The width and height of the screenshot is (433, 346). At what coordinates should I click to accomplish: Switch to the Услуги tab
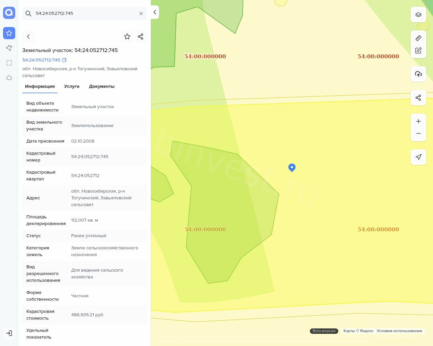(x=72, y=86)
